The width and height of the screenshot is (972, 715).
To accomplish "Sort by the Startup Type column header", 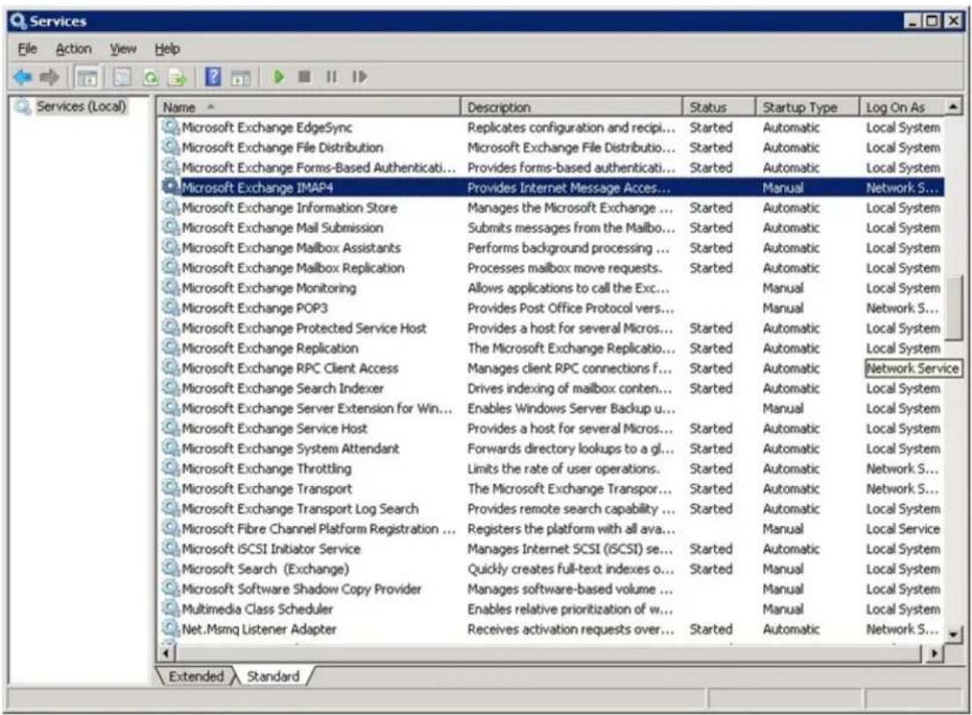I will (808, 107).
